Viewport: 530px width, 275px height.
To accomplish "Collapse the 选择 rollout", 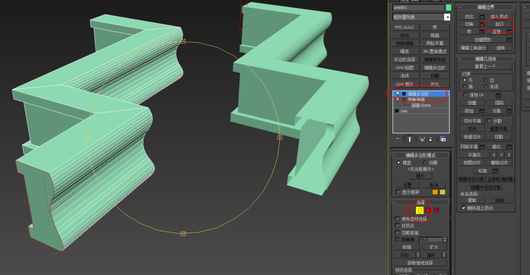I will (x=395, y=202).
